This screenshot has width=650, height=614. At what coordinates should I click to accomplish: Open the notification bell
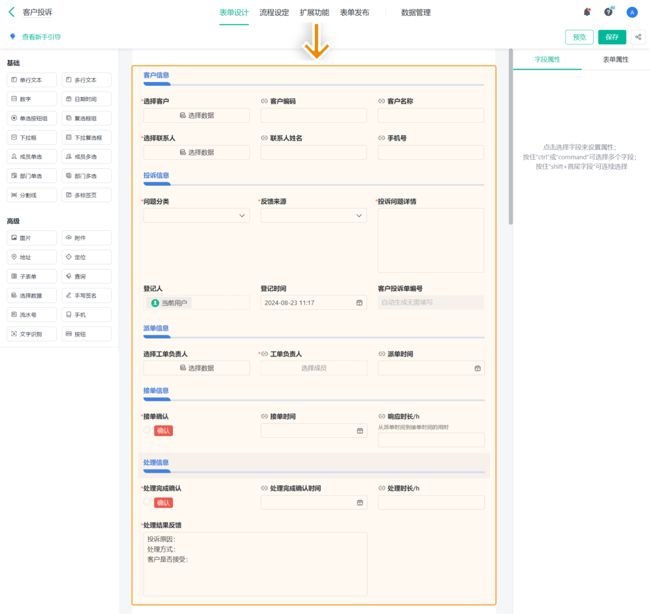tap(587, 12)
